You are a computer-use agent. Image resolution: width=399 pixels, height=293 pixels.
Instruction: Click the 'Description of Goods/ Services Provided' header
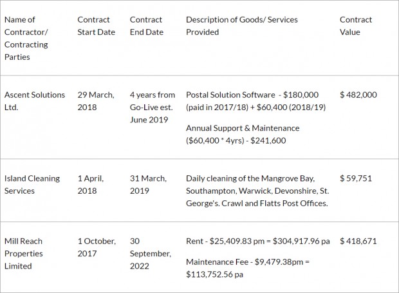click(x=242, y=26)
